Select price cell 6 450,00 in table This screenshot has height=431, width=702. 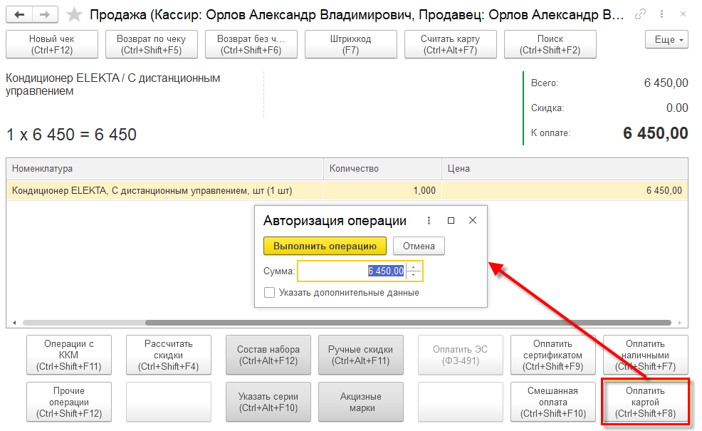pyautogui.click(x=565, y=190)
